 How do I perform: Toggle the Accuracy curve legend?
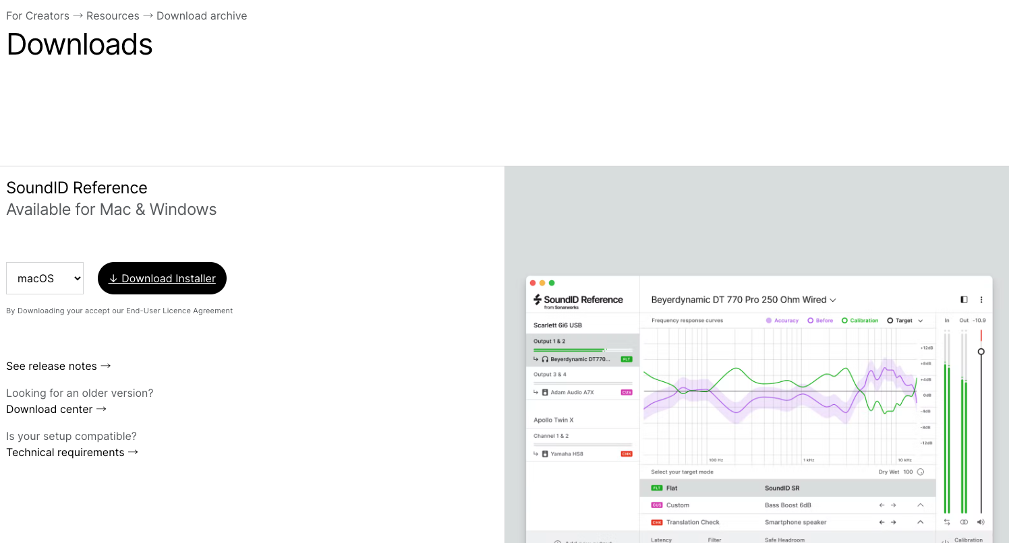point(782,321)
